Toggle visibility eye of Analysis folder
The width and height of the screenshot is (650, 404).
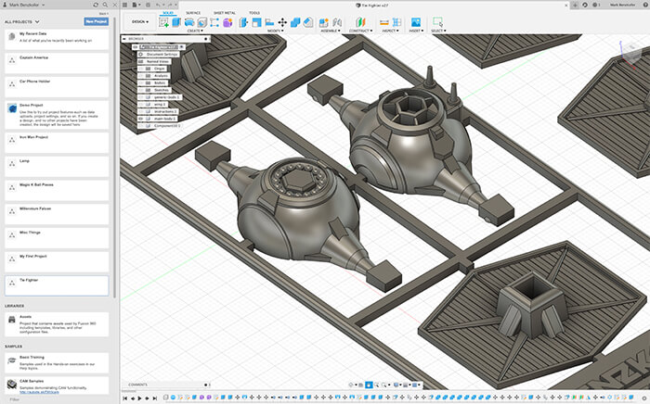click(141, 76)
